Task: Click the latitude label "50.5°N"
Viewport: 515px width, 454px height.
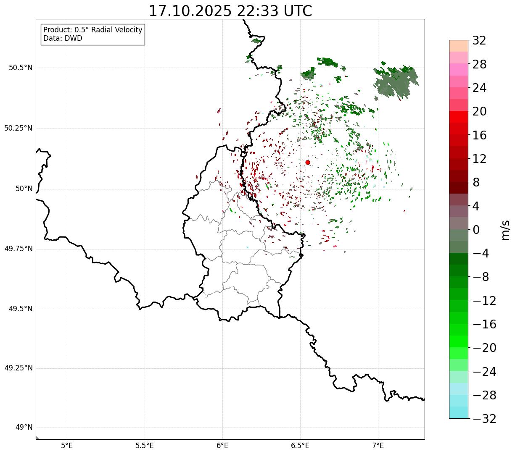Action: coord(21,68)
